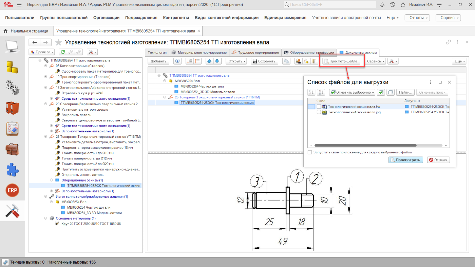Open the Контрагенты menu item
Viewport: 475px width, 267px height.
(x=176, y=18)
